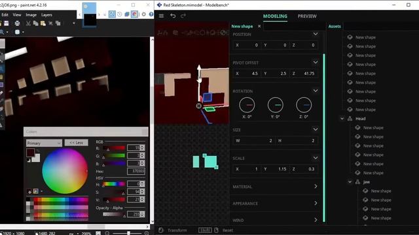Viewport: 419px width, 235px height.
Task: Select the Jaw item in Assets
Action: click(367, 182)
